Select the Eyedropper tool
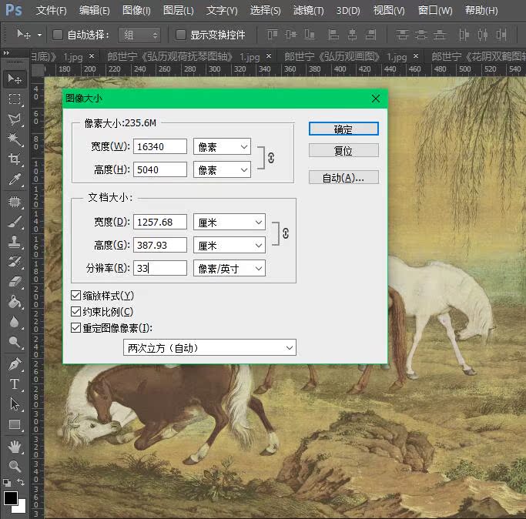526x519 pixels. coord(15,179)
